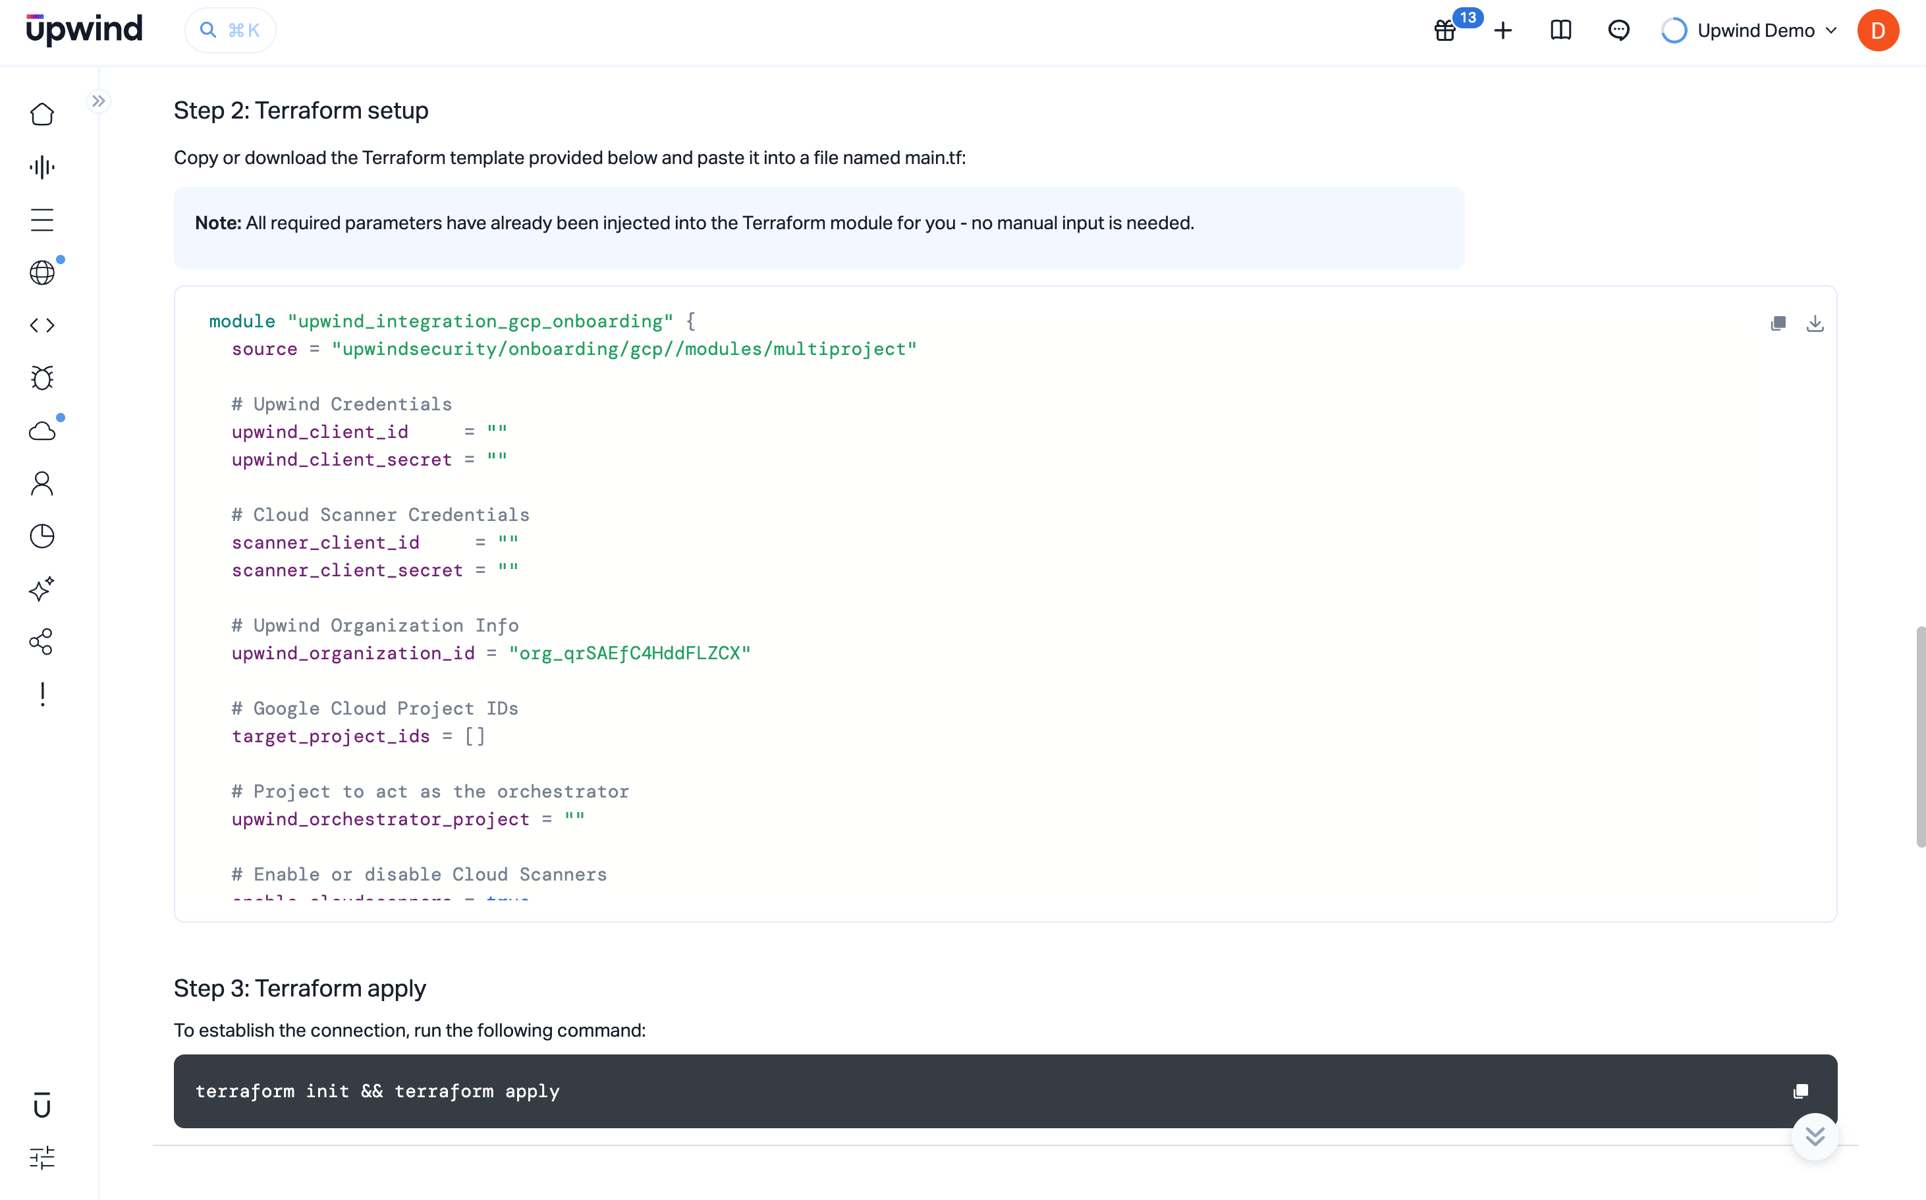The height and width of the screenshot is (1200, 1926).
Task: Click the 'Step 3: Terraform apply' heading
Action: [300, 988]
